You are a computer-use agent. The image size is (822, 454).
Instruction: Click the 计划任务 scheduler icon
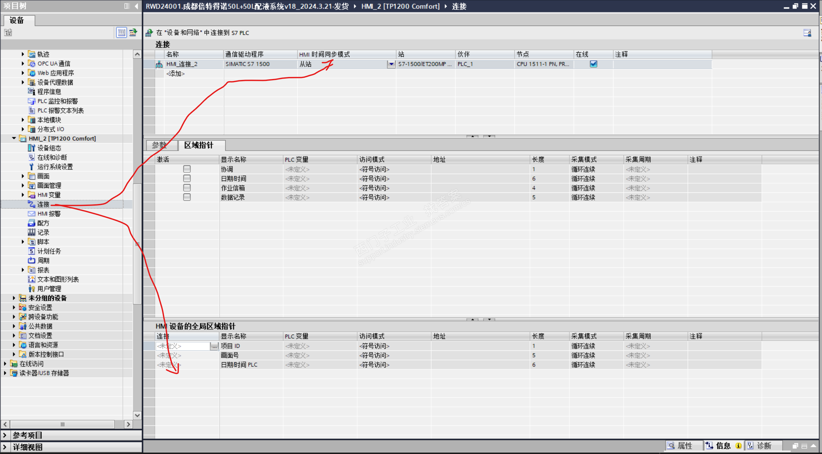pyautogui.click(x=32, y=251)
